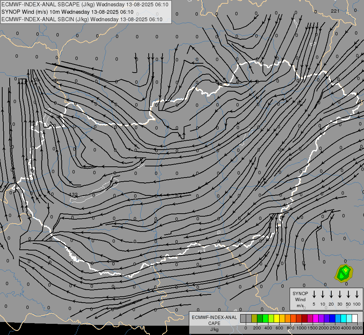Click the 50 m/s wind arrow in legend
The height and width of the screenshot is (335, 364).
click(x=348, y=294)
